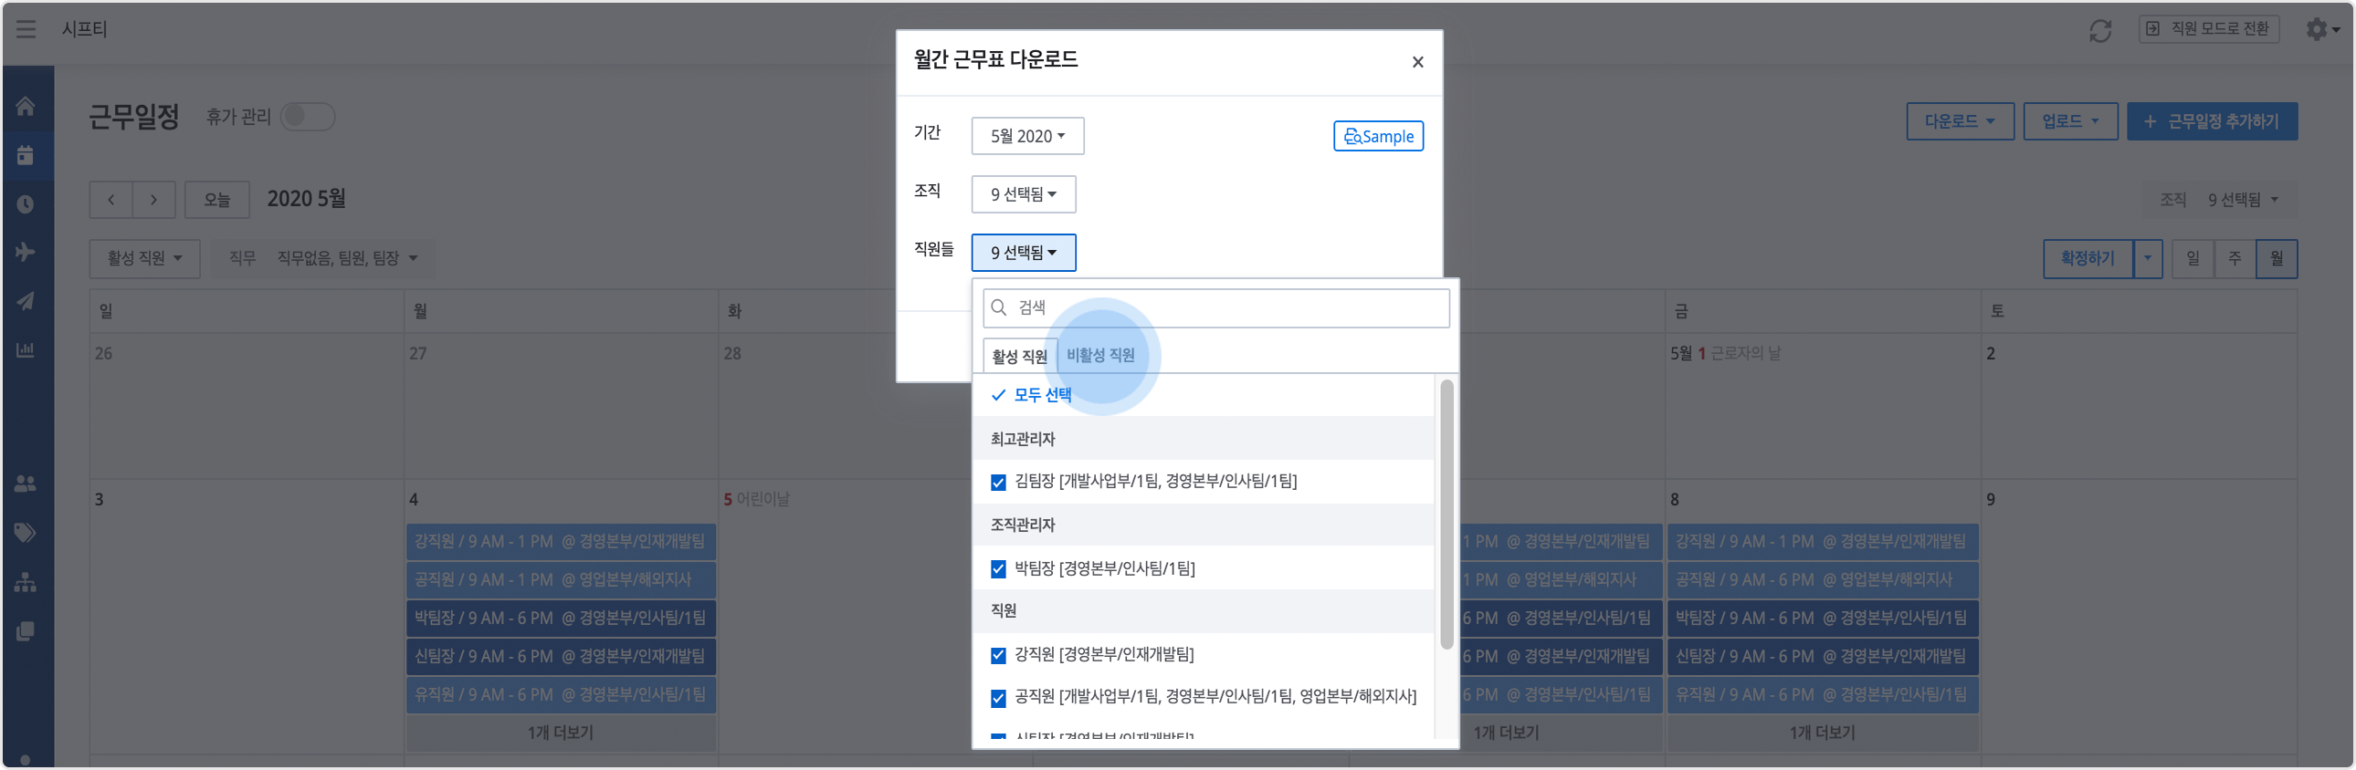
Task: Open the documents copy sidebar icon
Action: pos(26,631)
